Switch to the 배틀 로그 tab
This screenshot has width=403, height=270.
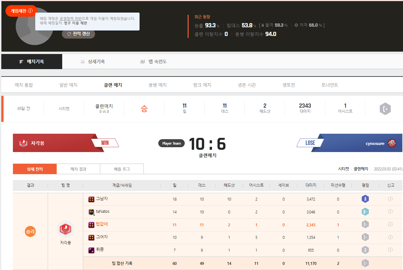[122, 169]
